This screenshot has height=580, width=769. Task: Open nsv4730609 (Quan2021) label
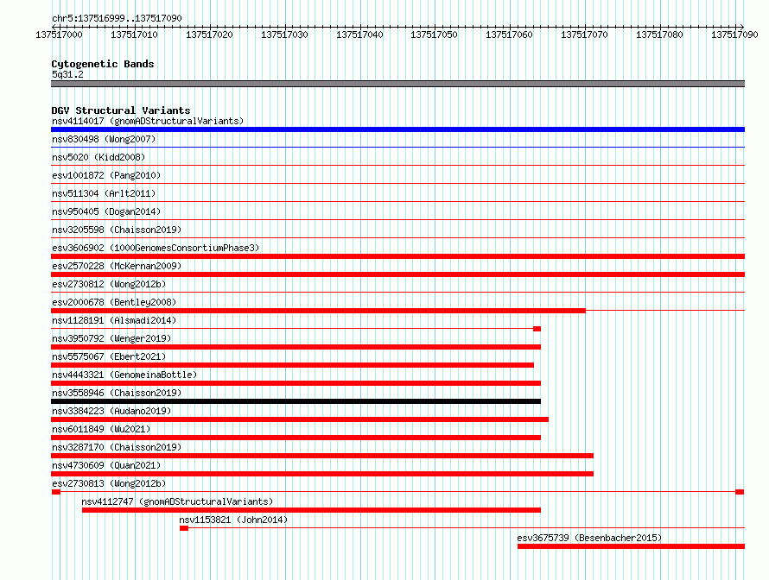pos(106,465)
